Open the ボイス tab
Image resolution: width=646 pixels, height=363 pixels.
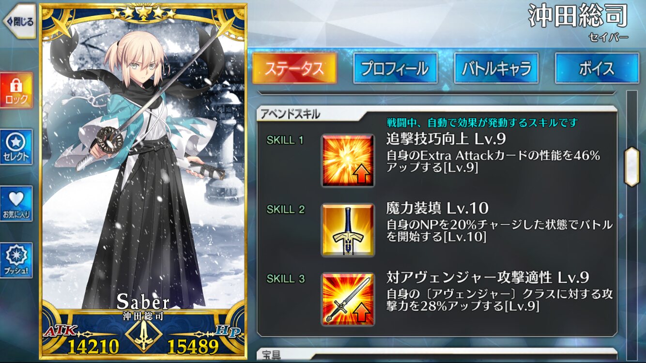tap(597, 68)
